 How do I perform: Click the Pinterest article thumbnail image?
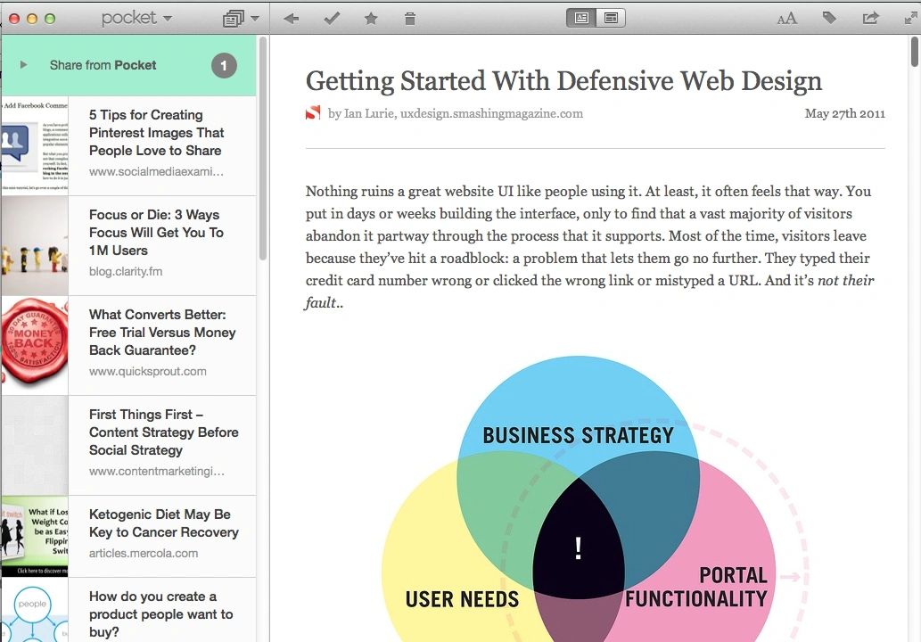pos(35,146)
